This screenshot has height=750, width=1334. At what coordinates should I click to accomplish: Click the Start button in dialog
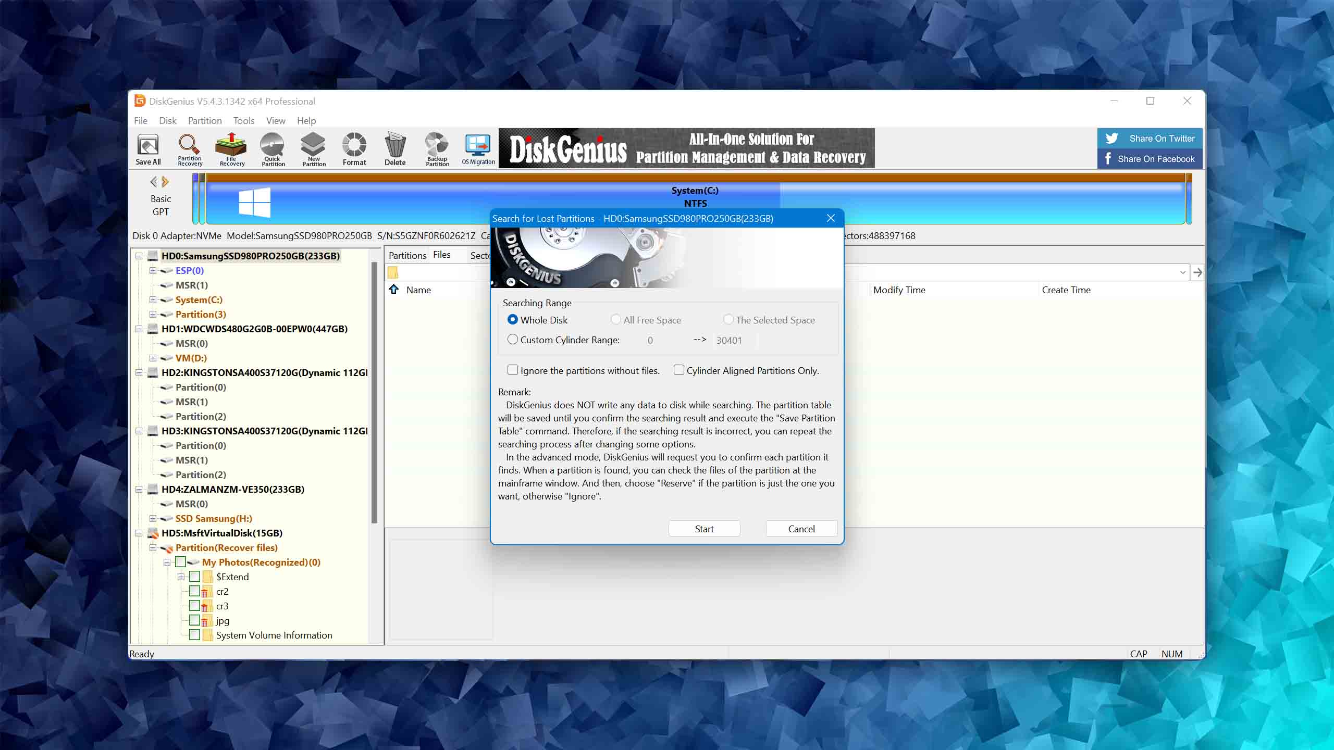[x=704, y=529]
